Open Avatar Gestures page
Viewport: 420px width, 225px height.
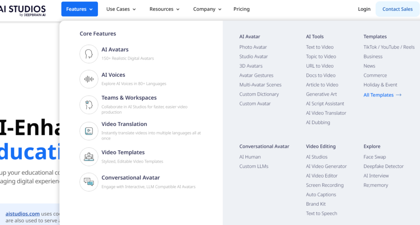[256, 76]
